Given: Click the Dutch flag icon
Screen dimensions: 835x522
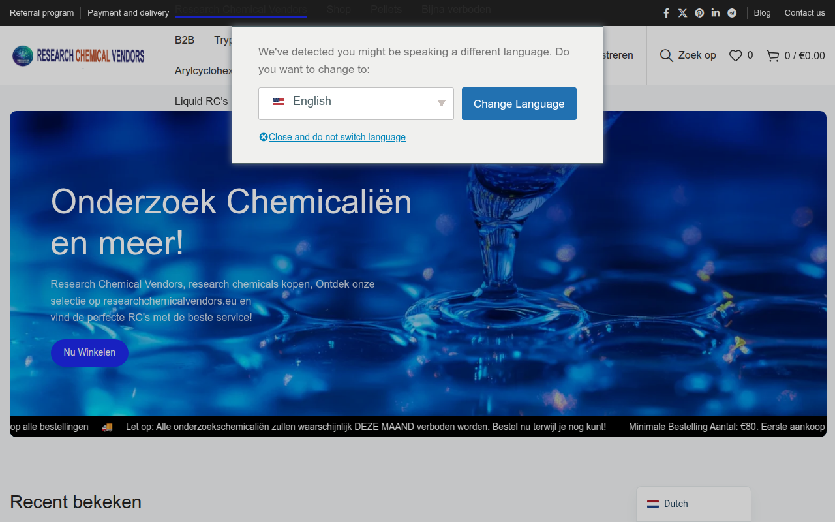Looking at the screenshot, I should [653, 504].
